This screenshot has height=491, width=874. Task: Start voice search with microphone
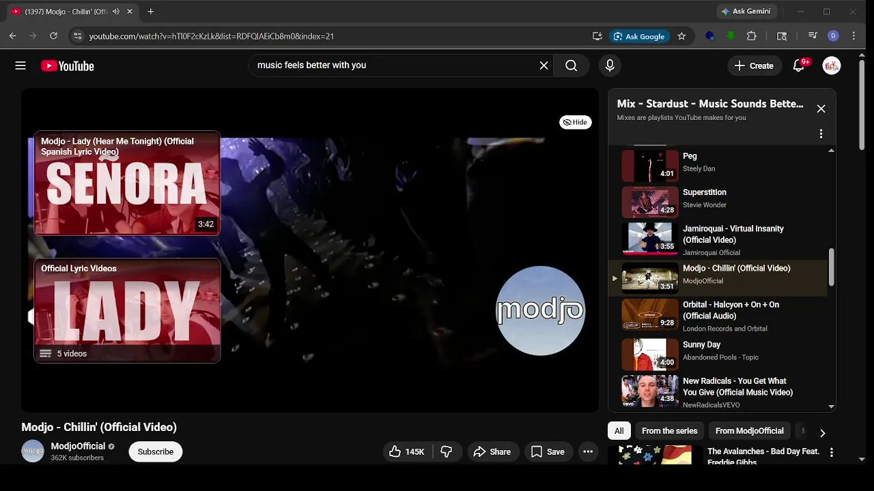coord(610,65)
